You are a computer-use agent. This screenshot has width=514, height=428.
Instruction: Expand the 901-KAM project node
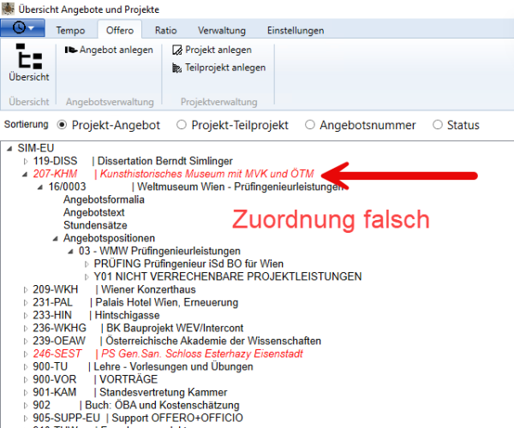(x=26, y=392)
